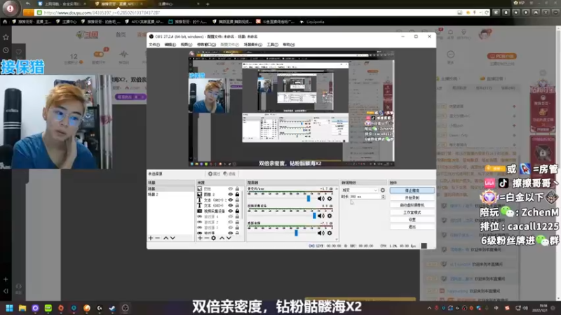Add a new source with plus icon

200,238
